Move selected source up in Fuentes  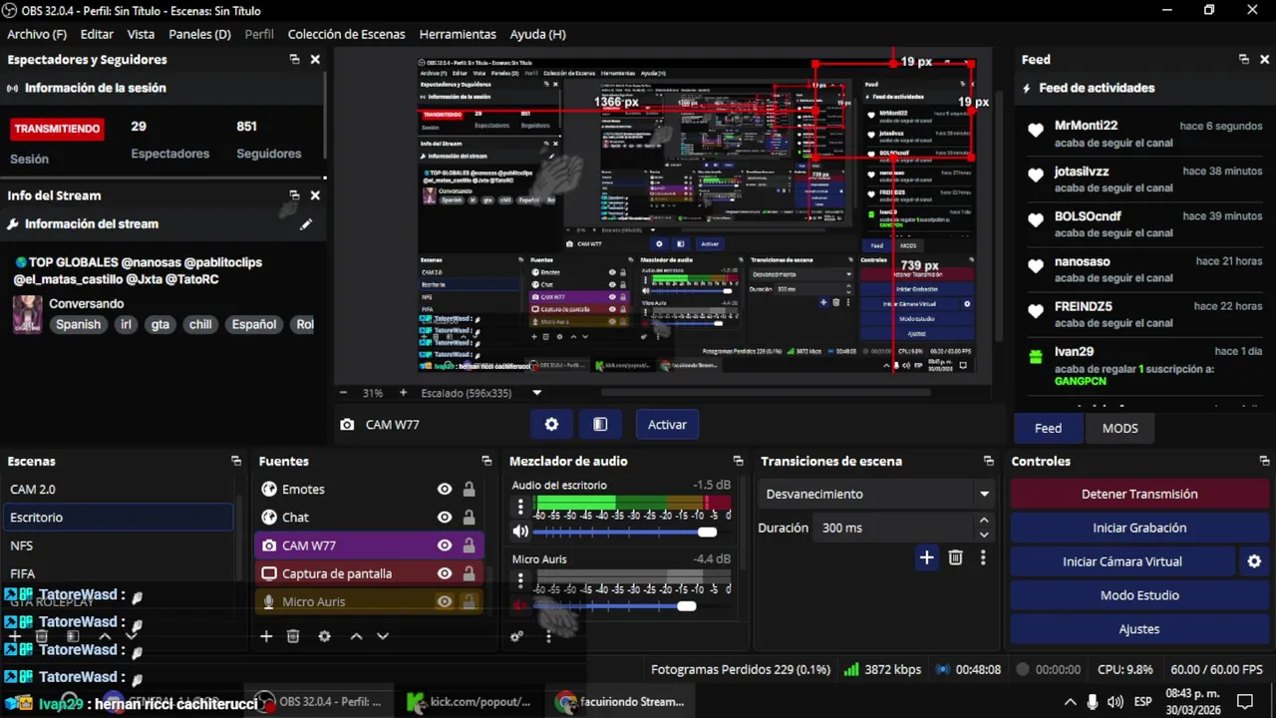coord(356,636)
